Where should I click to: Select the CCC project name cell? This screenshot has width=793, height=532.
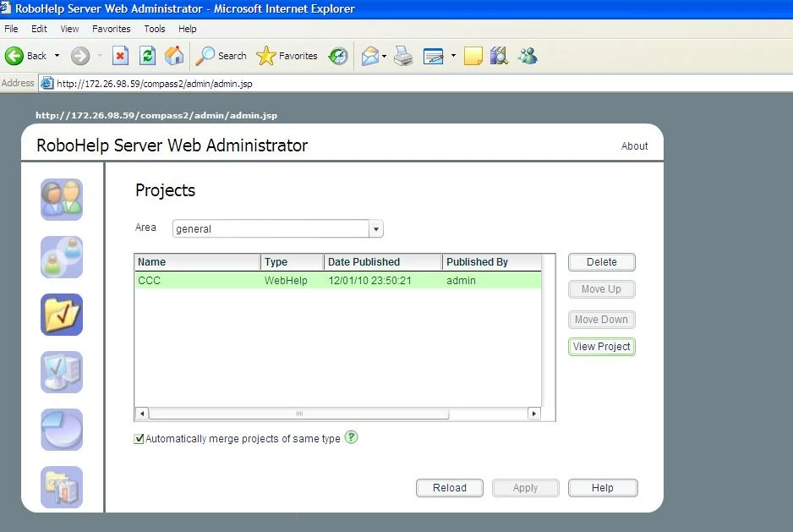coord(149,281)
